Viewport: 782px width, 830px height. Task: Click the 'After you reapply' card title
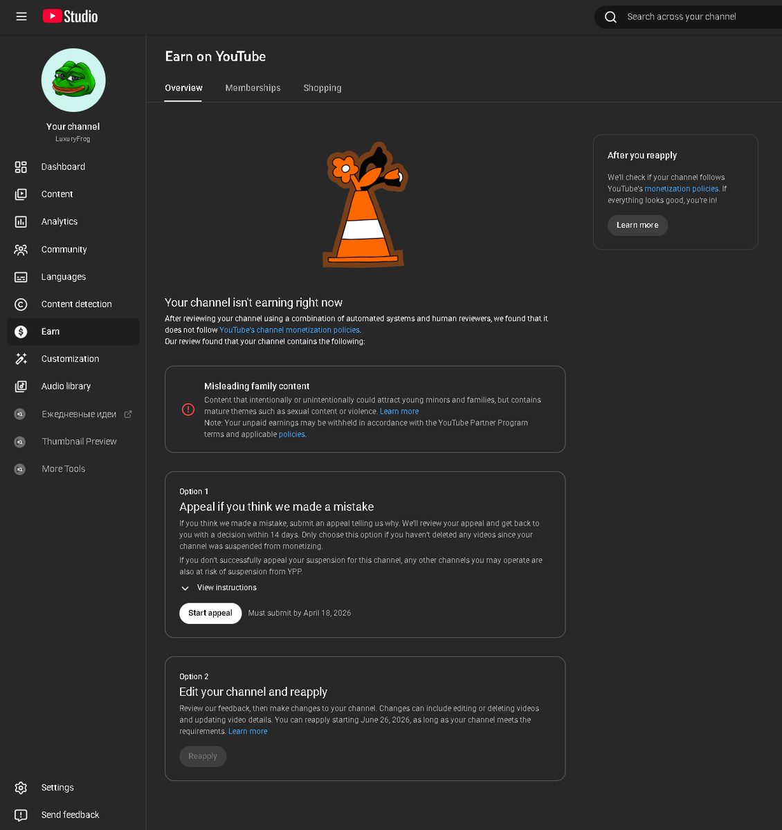642,156
